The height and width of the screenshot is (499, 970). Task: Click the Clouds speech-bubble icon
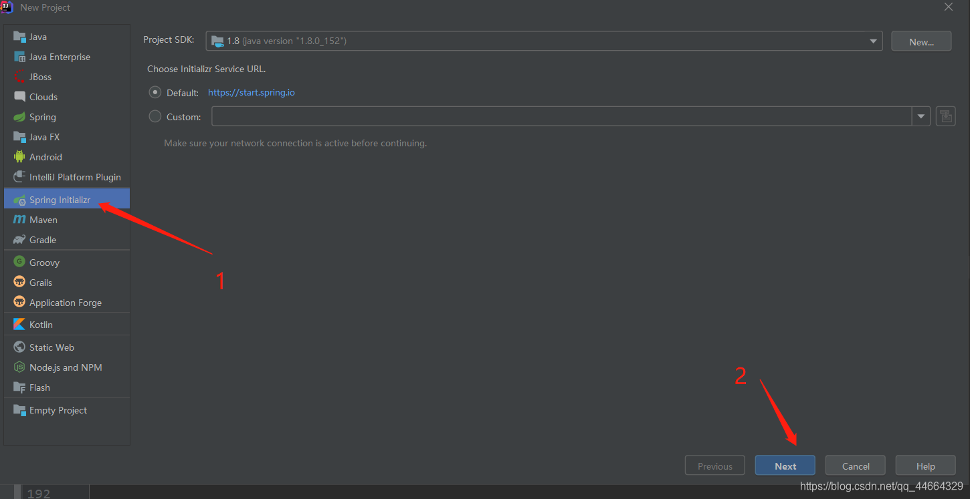pyautogui.click(x=19, y=97)
